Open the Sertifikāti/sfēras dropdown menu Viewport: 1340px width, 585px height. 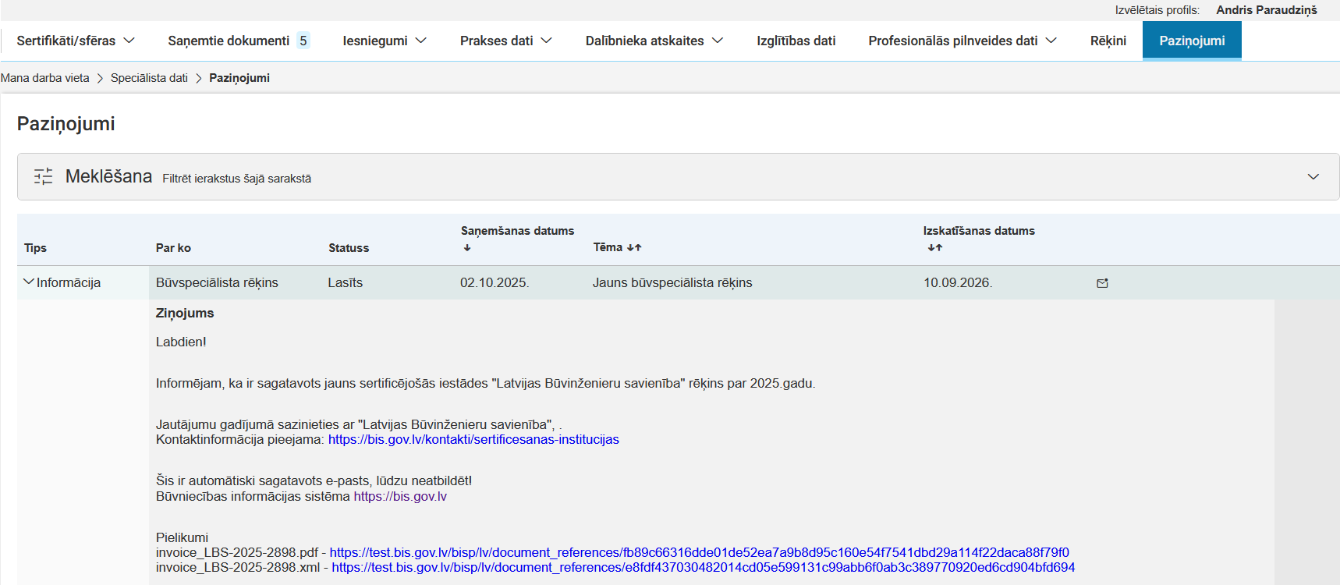[76, 41]
